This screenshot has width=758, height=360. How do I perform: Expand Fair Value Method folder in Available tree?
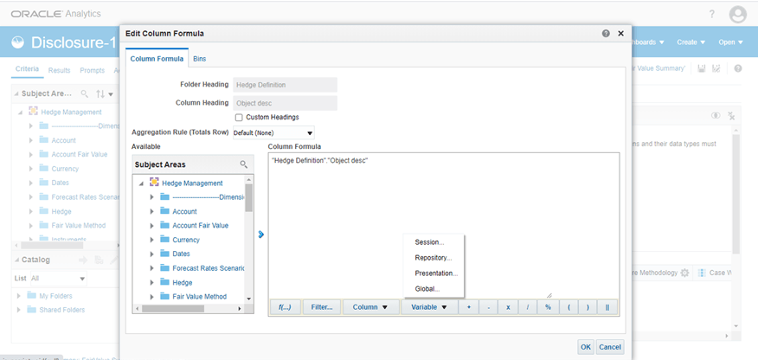pyautogui.click(x=151, y=297)
